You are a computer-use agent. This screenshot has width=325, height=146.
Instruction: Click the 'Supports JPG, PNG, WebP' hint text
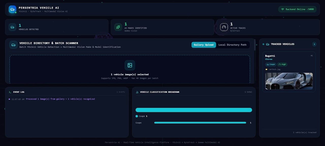pos(130,78)
